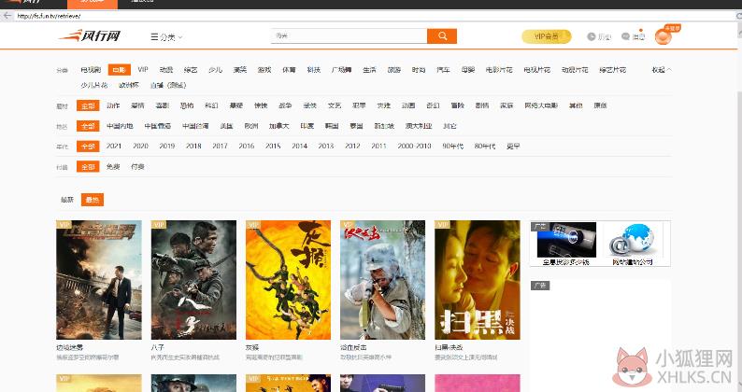
Task: Sort results by 最热
Action: [x=93, y=200]
